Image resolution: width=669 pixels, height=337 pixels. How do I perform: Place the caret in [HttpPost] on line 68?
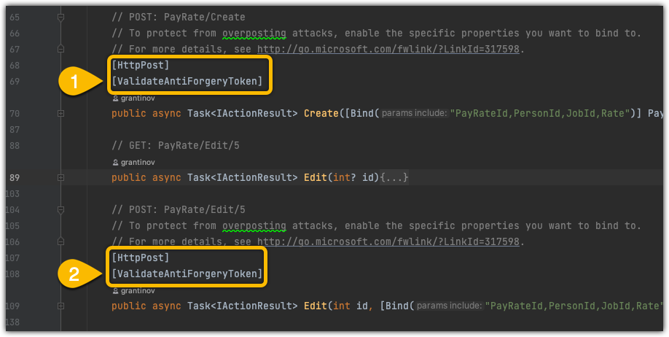click(141, 66)
